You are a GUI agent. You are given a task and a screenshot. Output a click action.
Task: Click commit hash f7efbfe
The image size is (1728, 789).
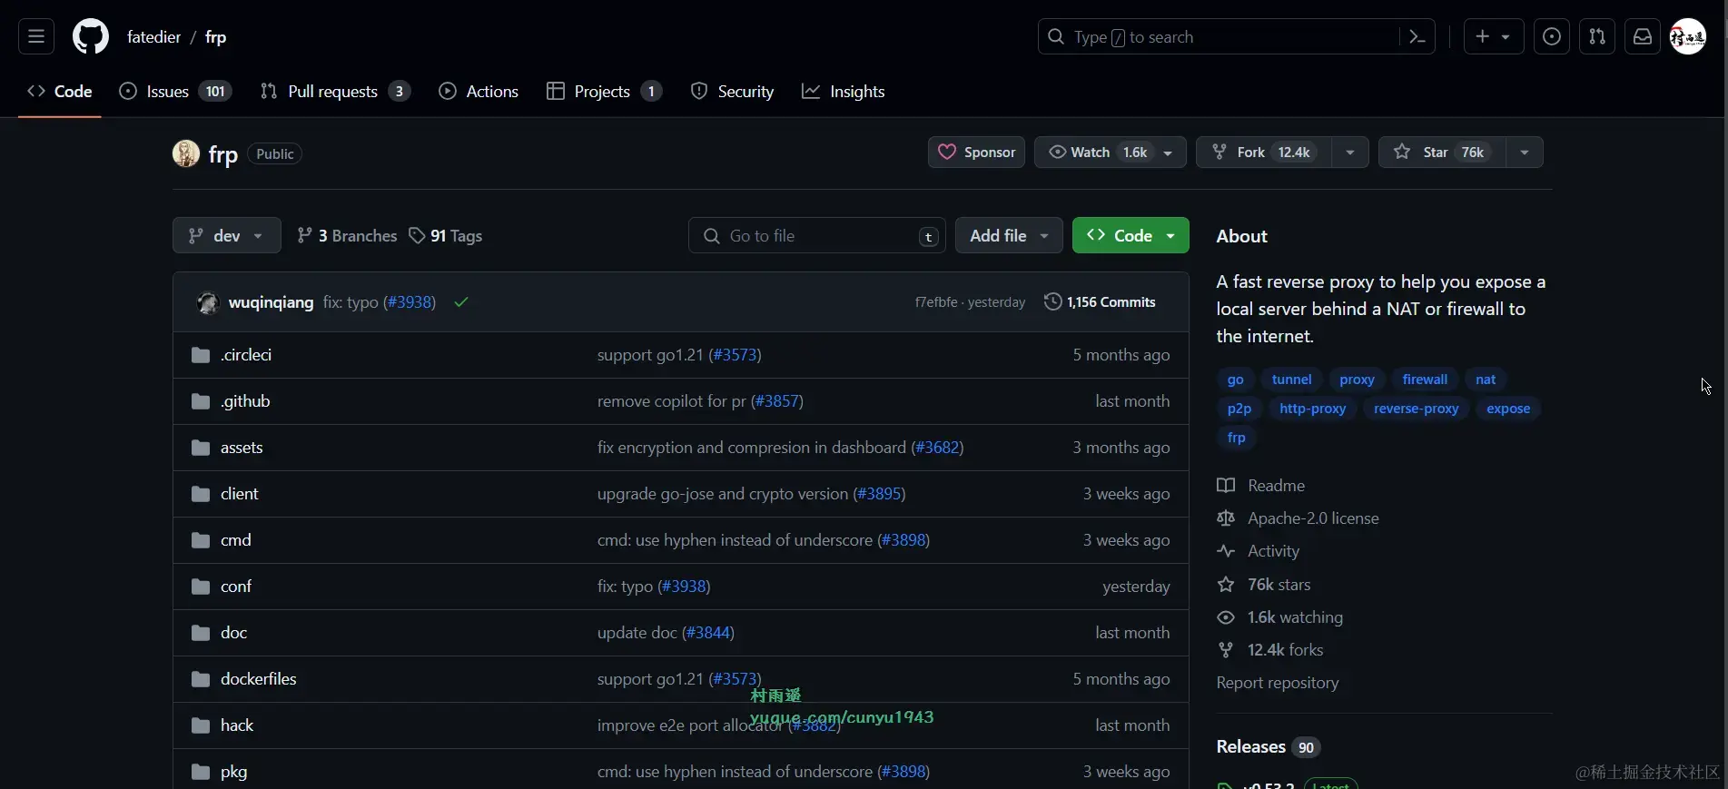click(x=936, y=302)
